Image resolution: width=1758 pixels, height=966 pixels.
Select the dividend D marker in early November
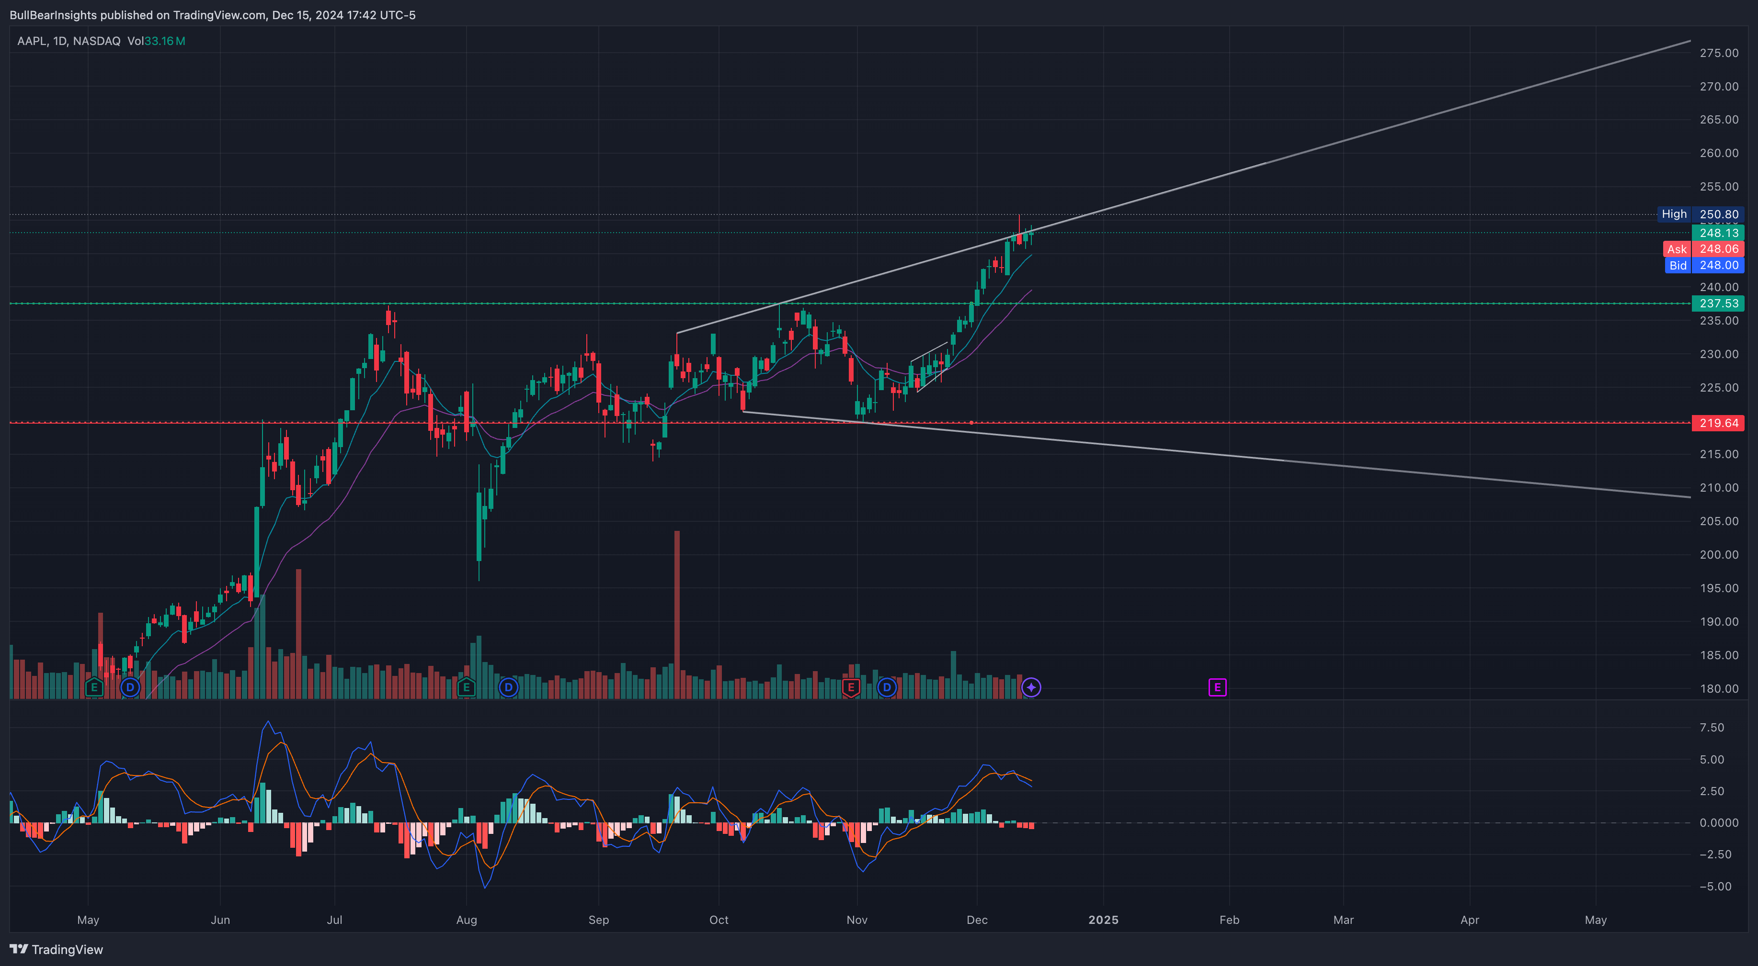(887, 687)
